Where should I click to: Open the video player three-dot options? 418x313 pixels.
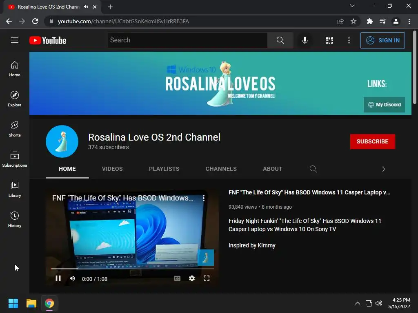[203, 198]
